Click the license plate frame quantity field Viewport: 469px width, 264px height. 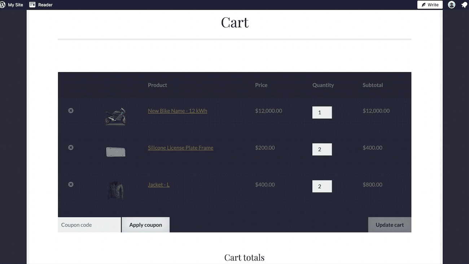tap(322, 149)
